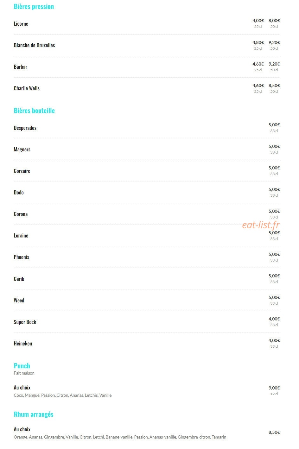Image resolution: width=299 pixels, height=449 pixels.
Task: Open the Punch section heading
Action: [22, 366]
